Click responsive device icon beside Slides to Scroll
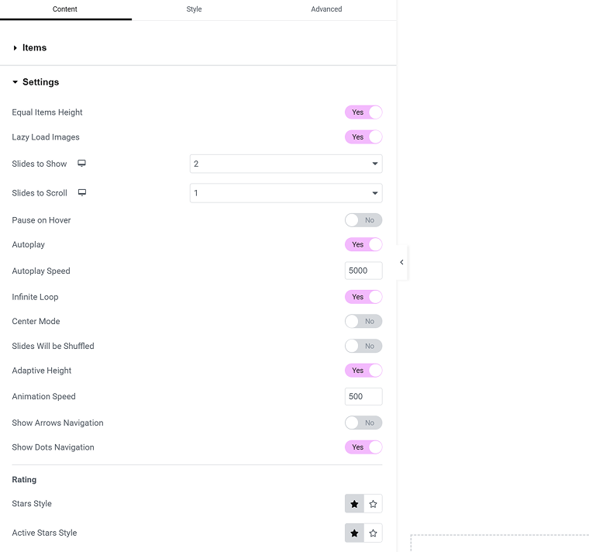The height and width of the screenshot is (552, 589). [x=82, y=192]
